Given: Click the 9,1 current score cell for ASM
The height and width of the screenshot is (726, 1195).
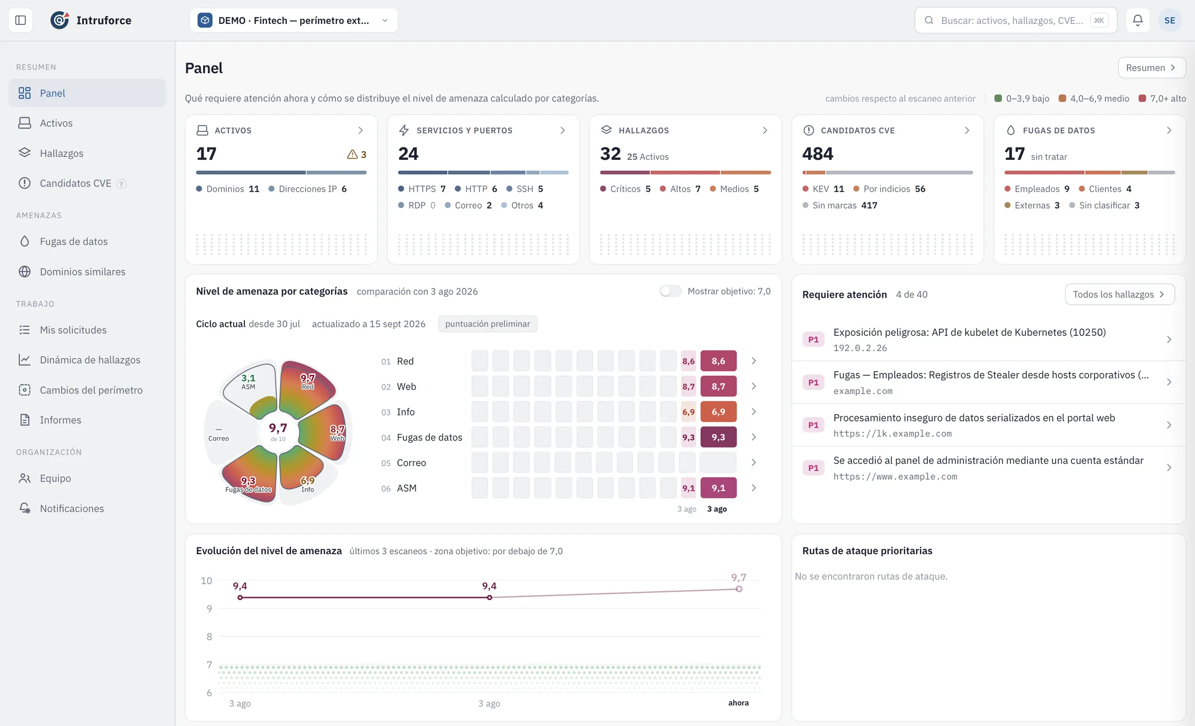Looking at the screenshot, I should click(x=718, y=488).
